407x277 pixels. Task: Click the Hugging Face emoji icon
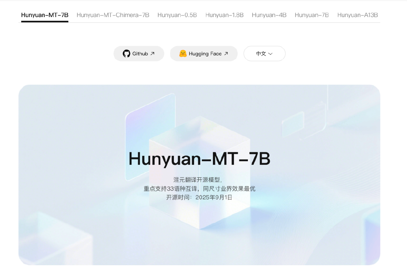tap(182, 53)
